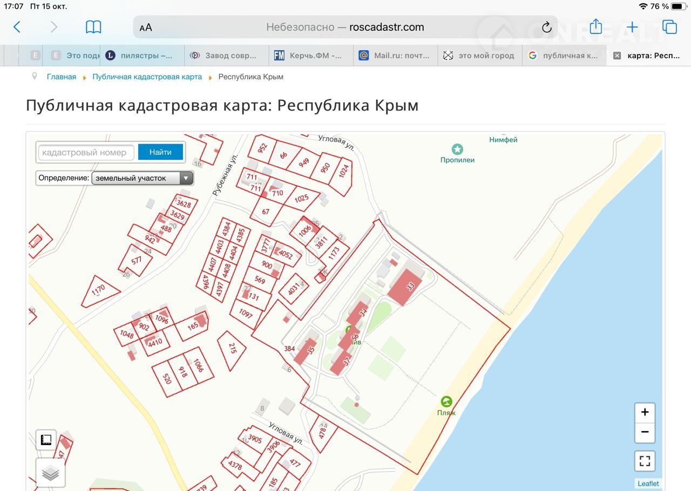This screenshot has height=491, width=691.
Task: Open the map layers stack icon
Action: 50,473
